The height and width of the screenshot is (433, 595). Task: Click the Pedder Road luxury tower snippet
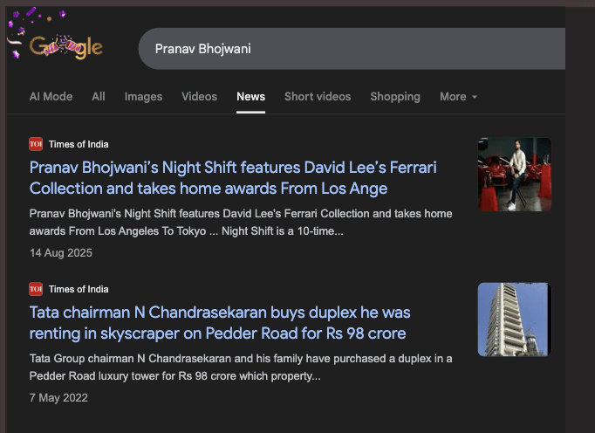[x=241, y=368]
